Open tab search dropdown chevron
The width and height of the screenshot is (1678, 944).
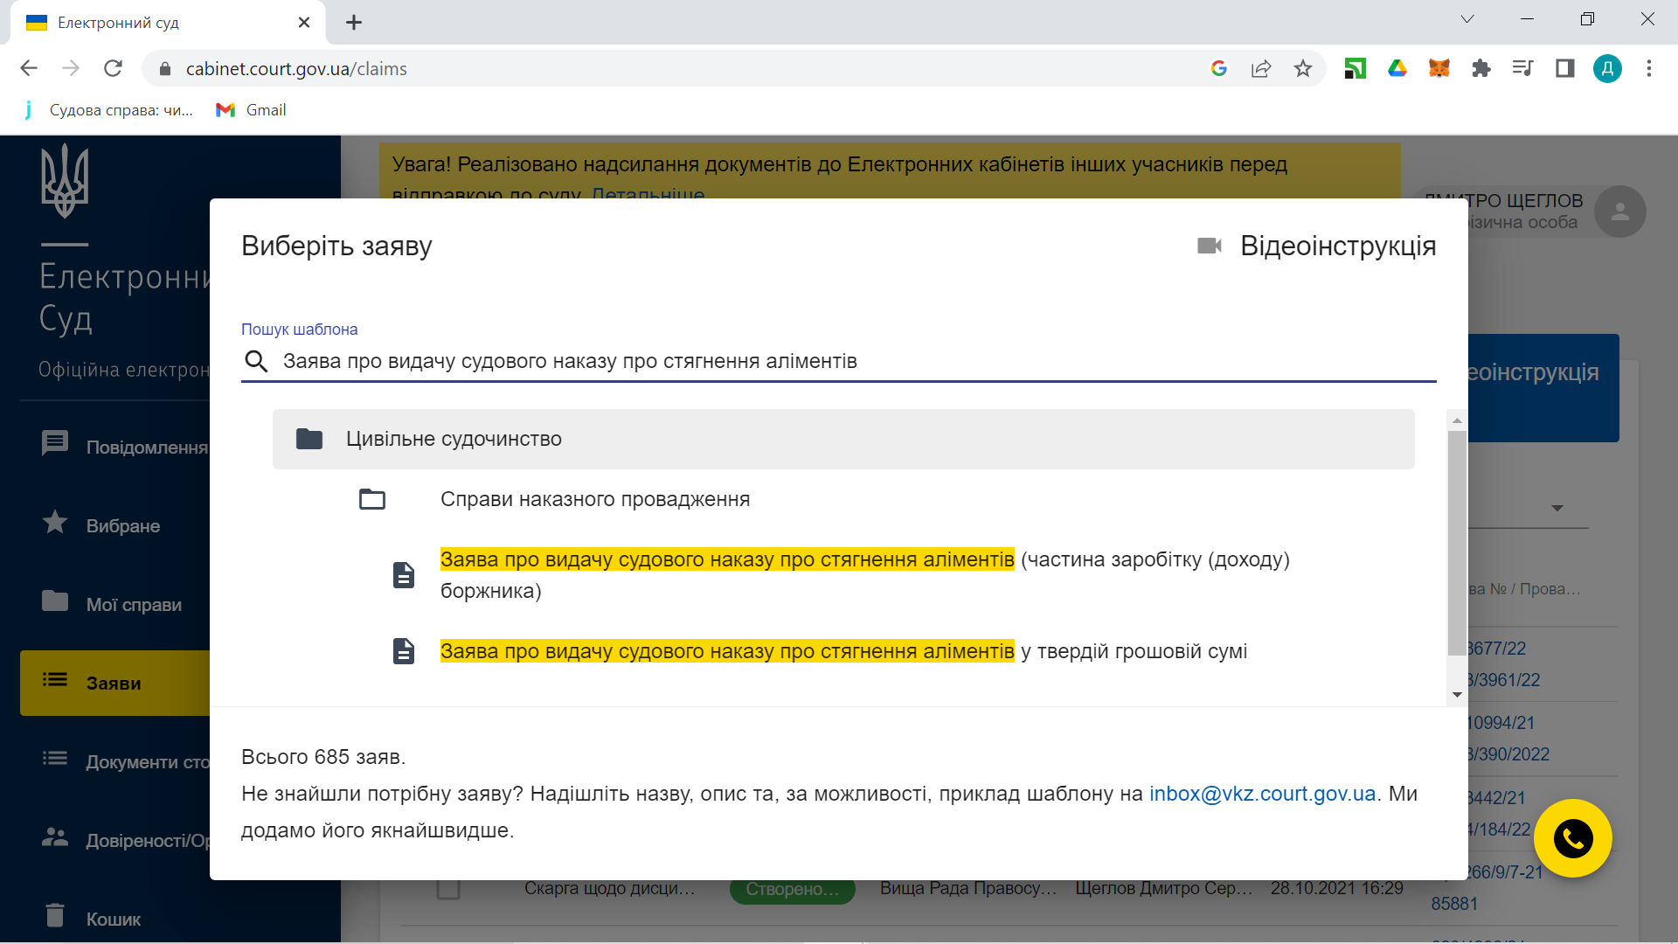pyautogui.click(x=1467, y=19)
